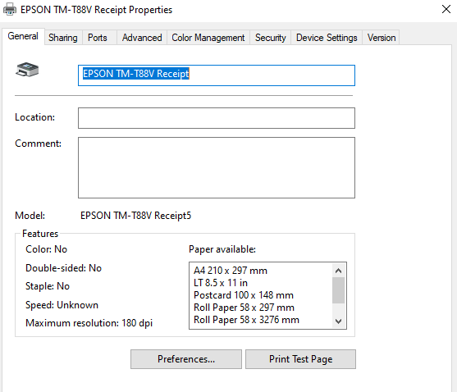Click the Staple: No text
Image resolution: width=457 pixels, height=392 pixels.
(48, 286)
